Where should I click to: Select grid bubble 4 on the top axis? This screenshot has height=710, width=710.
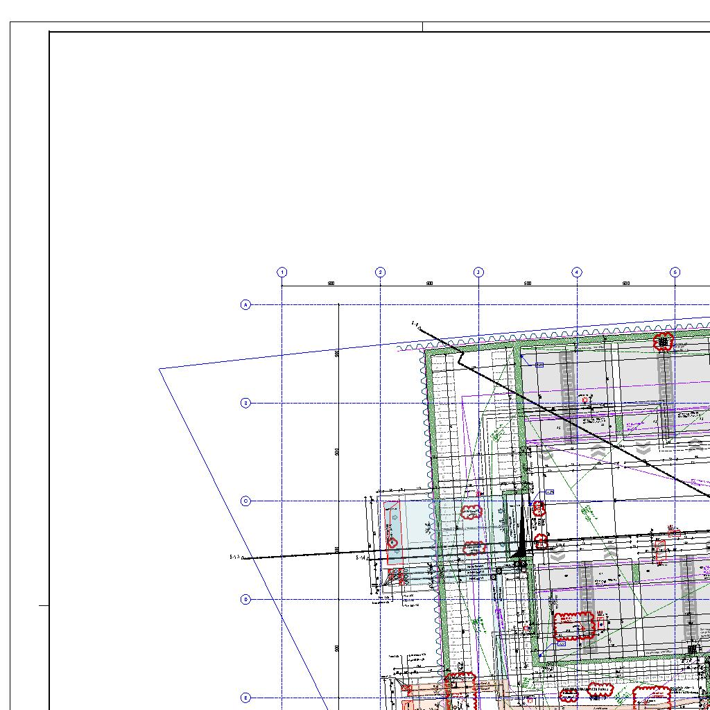(577, 272)
